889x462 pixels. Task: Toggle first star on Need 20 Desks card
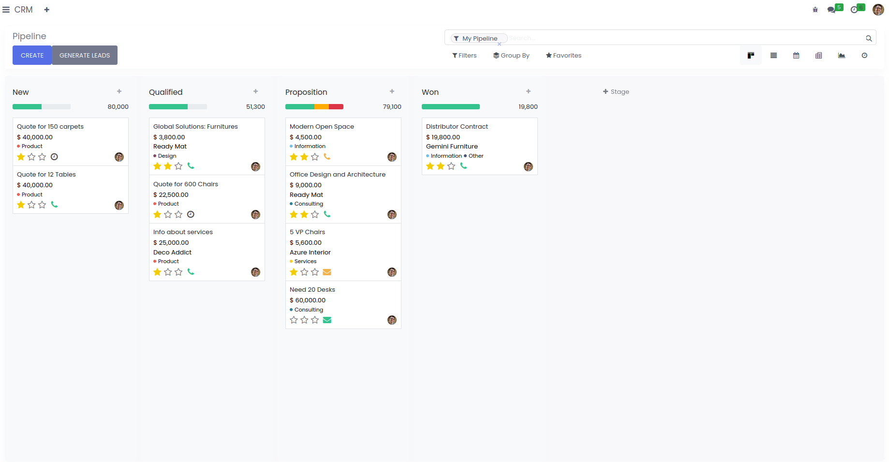coord(294,320)
